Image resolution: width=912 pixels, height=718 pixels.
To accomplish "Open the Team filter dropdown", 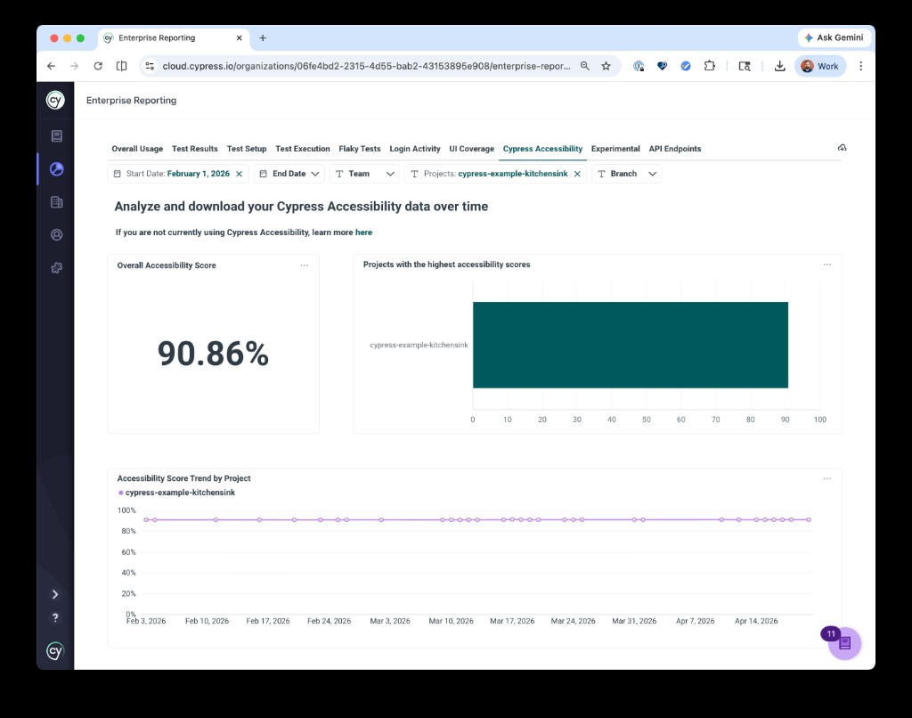I will (x=364, y=174).
